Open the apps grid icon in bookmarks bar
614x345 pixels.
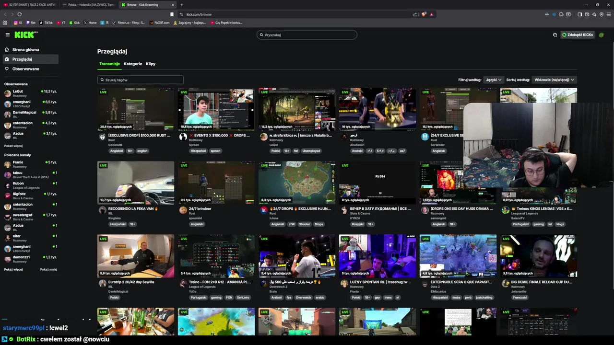5,23
